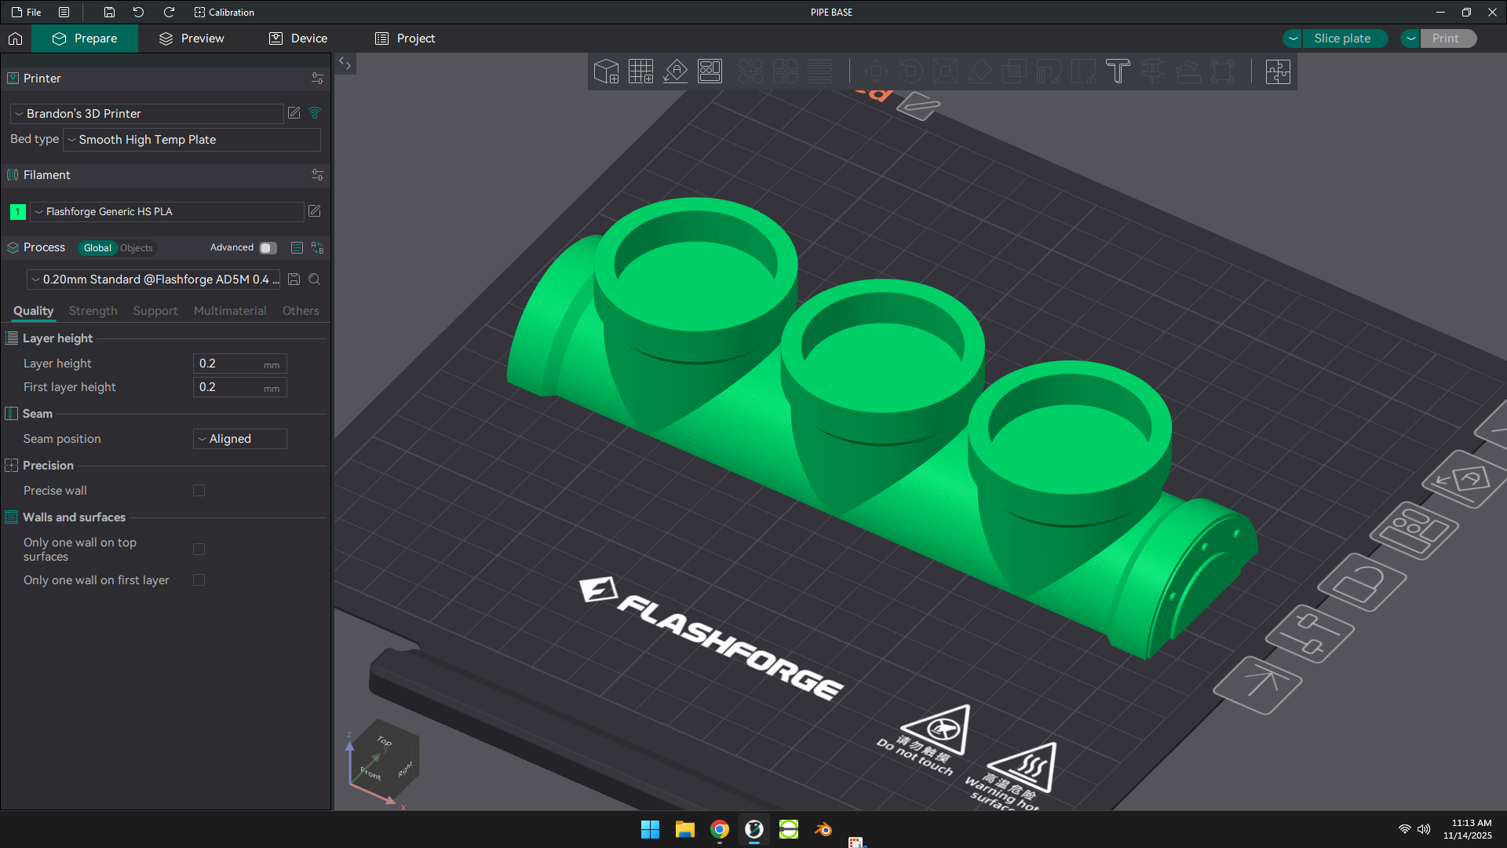
Task: Edit Brandon's 3D Printer preset
Action: tap(294, 113)
